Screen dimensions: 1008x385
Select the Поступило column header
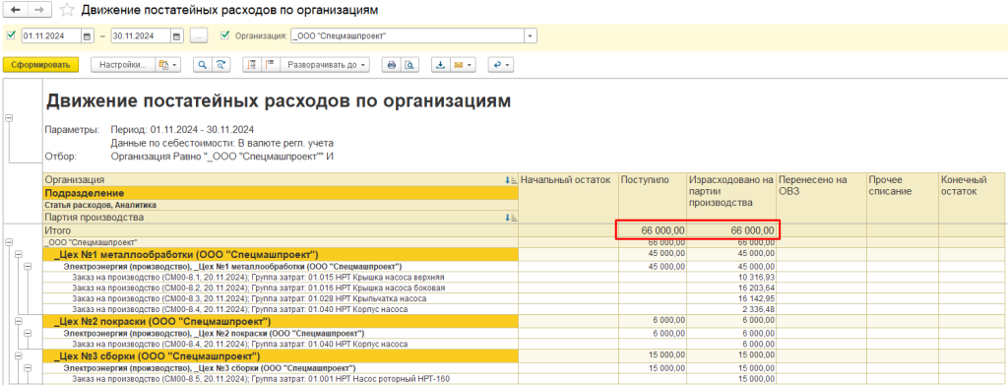click(x=653, y=199)
